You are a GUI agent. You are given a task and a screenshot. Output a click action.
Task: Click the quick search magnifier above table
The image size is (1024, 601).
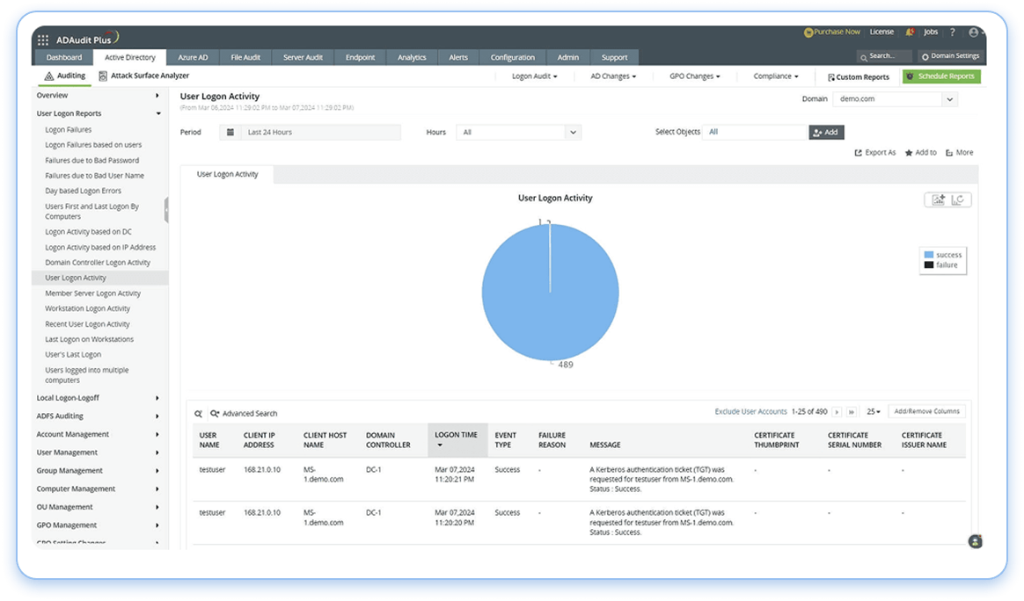[198, 414]
